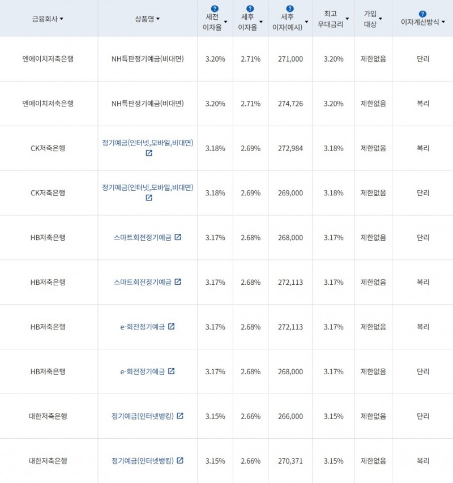Image resolution: width=453 pixels, height=483 pixels.
Task: Click the help icon above 세후이자(예시) column
Action: click(289, 8)
